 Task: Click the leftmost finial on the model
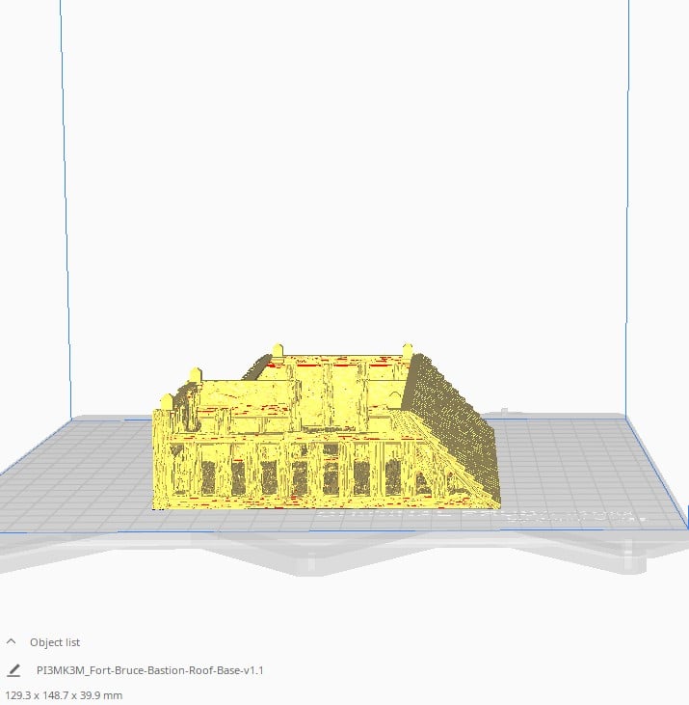point(165,400)
